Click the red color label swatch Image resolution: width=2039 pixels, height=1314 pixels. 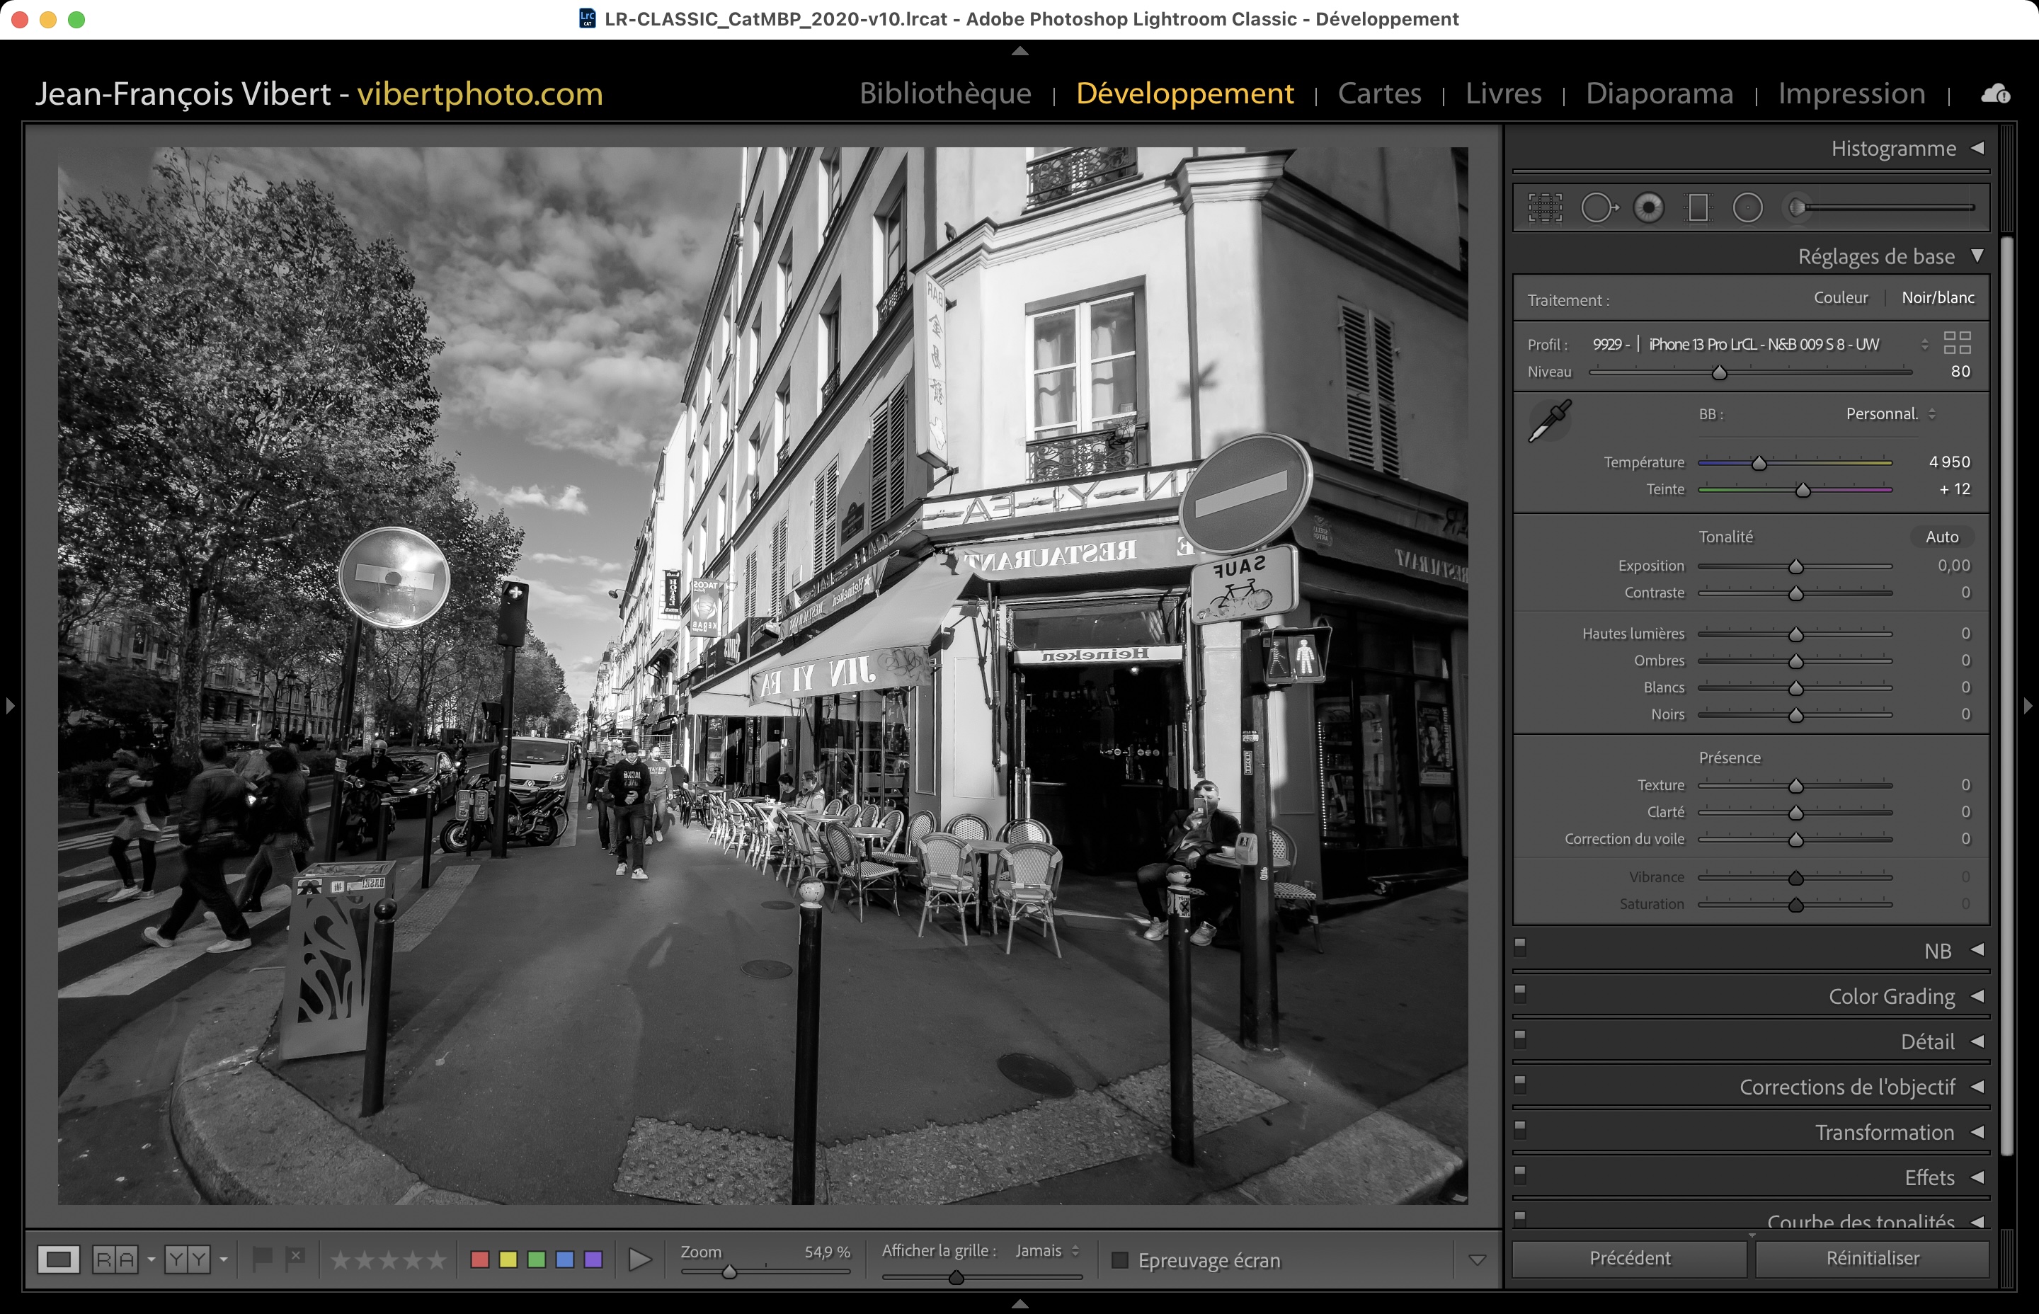(479, 1259)
